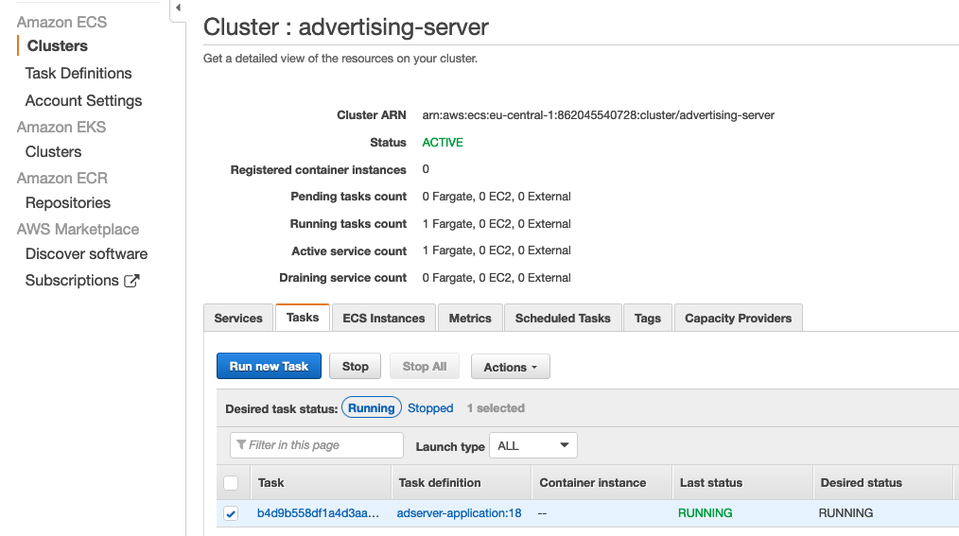This screenshot has height=536, width=959.
Task: Open Subscriptions link in sidebar
Action: [72, 281]
